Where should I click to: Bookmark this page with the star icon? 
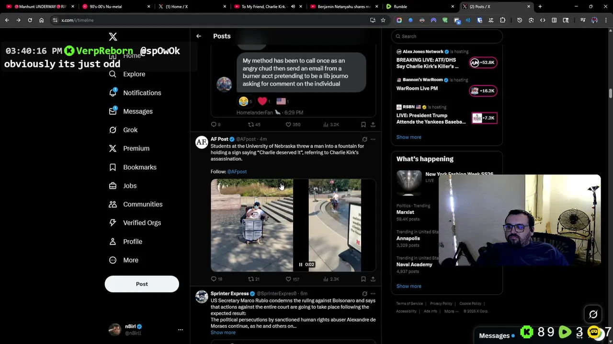[x=383, y=20]
